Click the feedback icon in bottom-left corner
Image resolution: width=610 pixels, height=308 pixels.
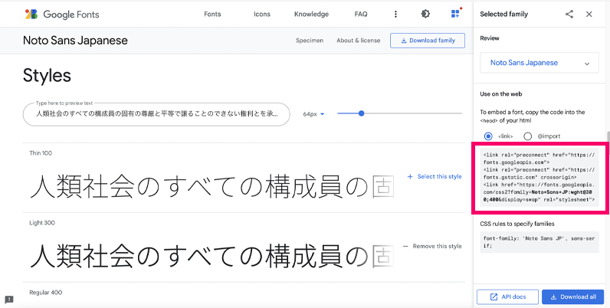click(9, 300)
